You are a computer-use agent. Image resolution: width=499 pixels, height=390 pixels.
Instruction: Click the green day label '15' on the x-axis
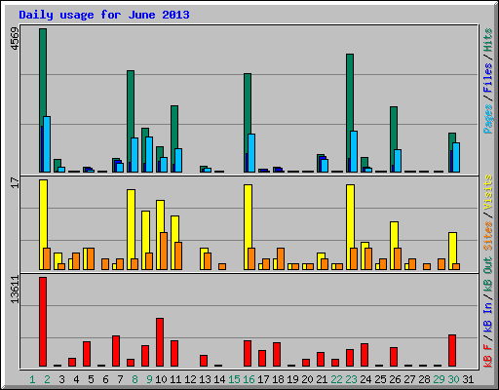coord(234,379)
